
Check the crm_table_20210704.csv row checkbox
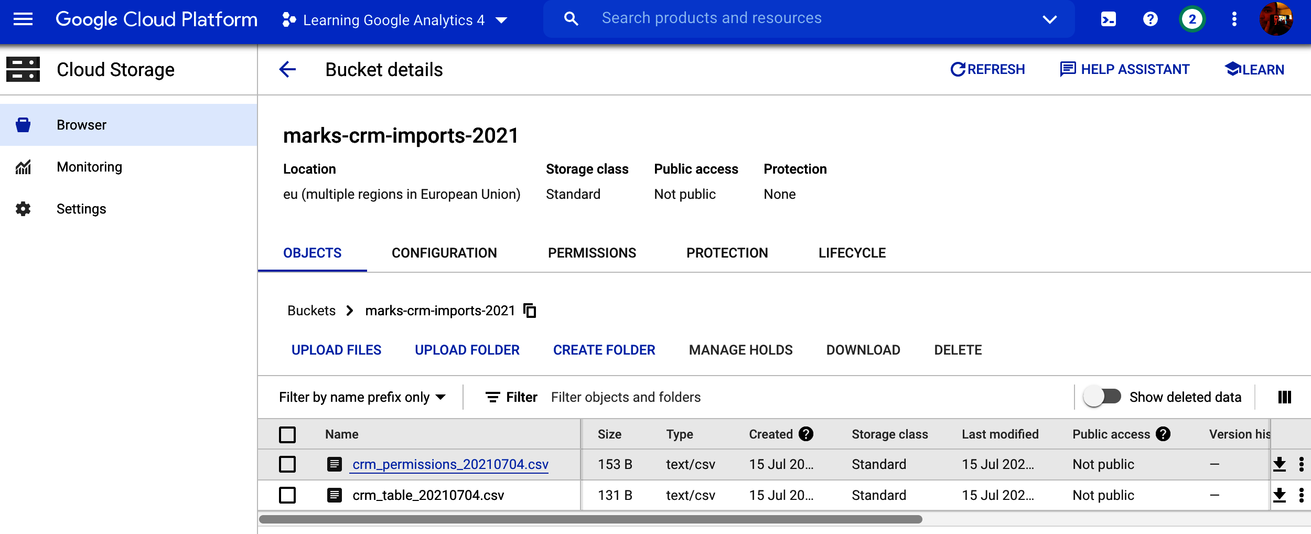(x=287, y=495)
